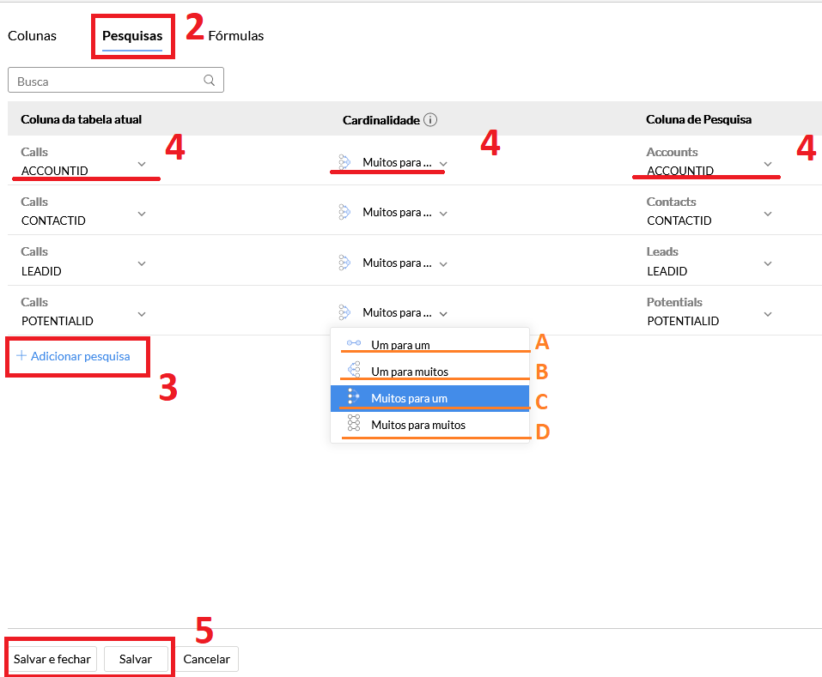
Task: Click the Coluna de Pesquisa header
Action: click(x=698, y=119)
